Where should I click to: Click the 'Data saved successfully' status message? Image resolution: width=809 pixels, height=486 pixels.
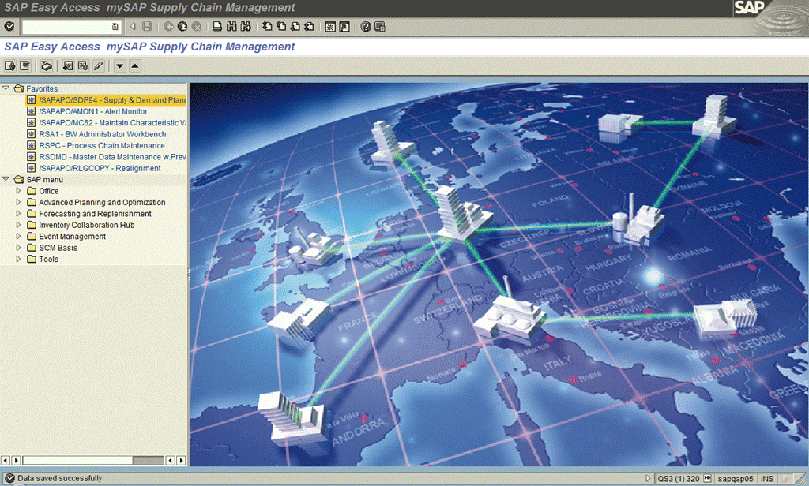click(x=60, y=478)
